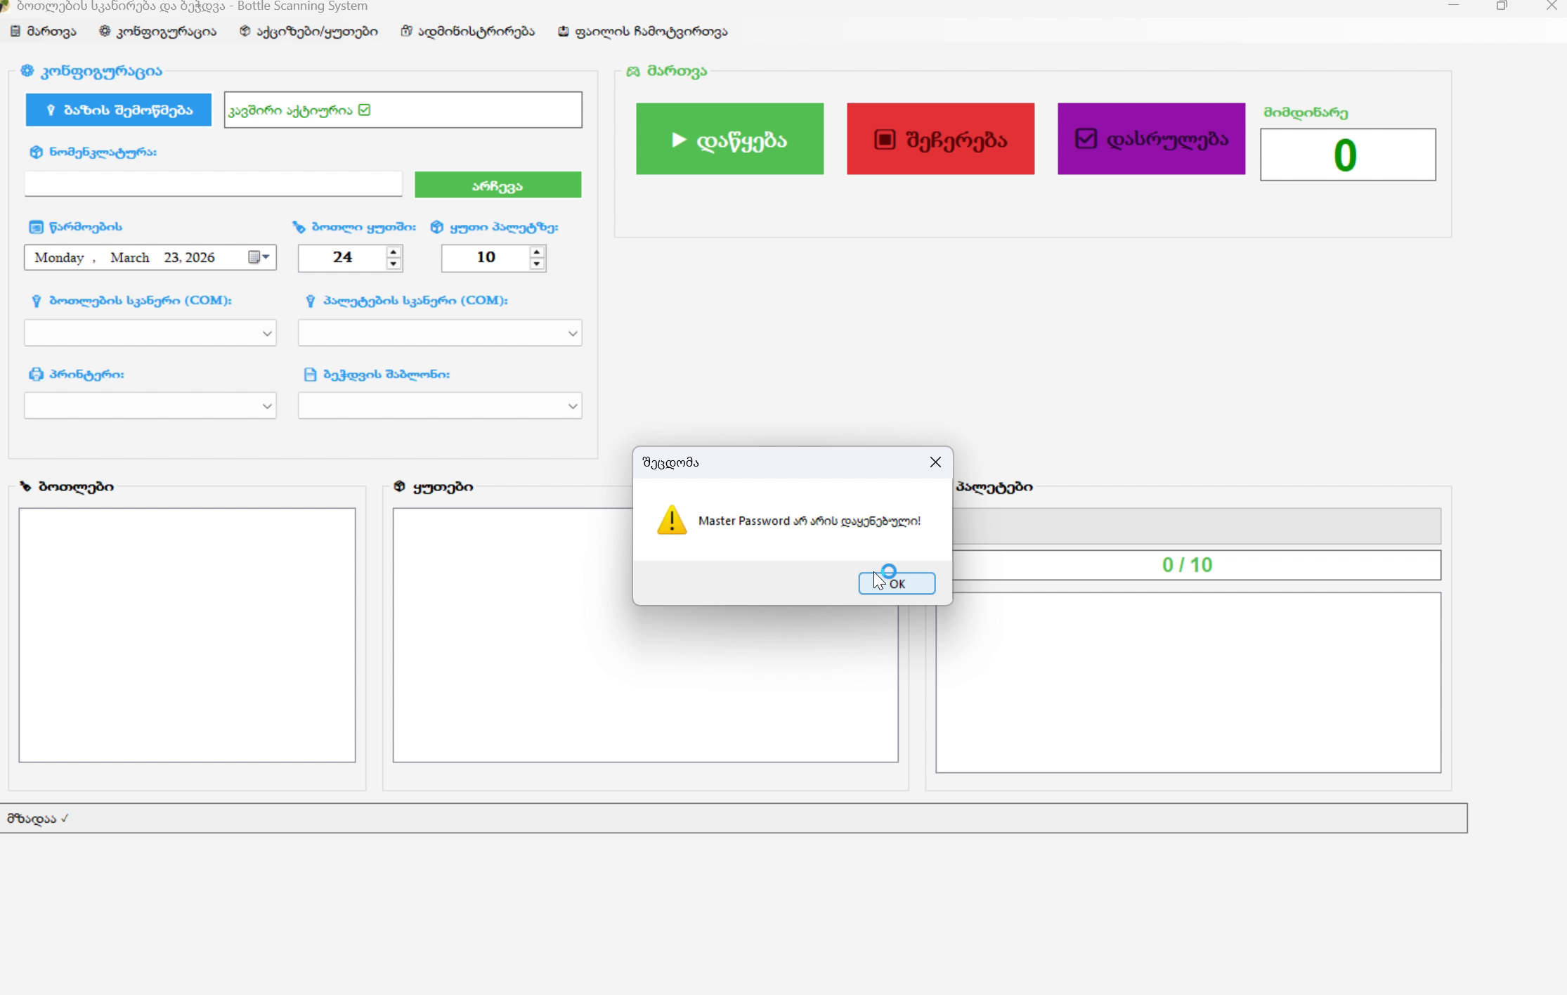Expand the pallet scanner COM dropdown

pyautogui.click(x=572, y=333)
